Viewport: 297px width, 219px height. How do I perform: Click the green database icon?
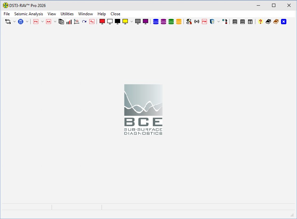[x=171, y=22]
